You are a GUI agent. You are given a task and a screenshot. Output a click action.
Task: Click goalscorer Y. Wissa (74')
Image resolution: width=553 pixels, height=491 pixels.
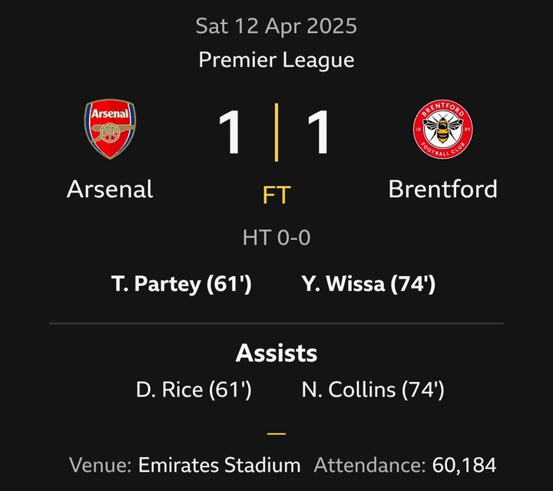point(369,284)
